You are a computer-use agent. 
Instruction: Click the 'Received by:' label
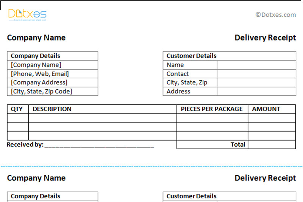(25, 145)
